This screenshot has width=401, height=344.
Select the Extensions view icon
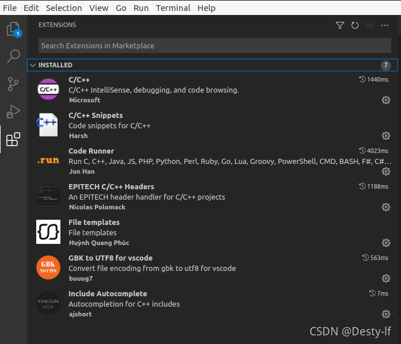point(13,139)
